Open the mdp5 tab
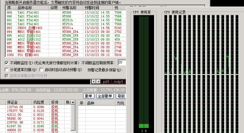 tap(118, 81)
